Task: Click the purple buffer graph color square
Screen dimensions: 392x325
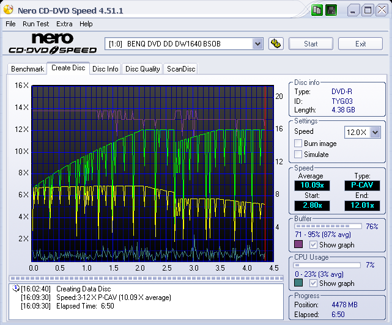Action: pyautogui.click(x=298, y=245)
